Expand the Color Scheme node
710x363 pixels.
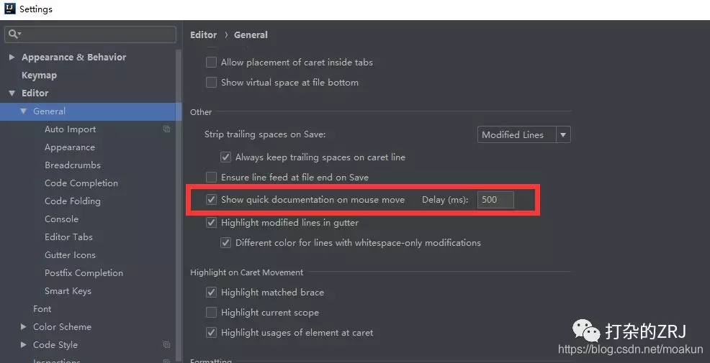click(24, 327)
